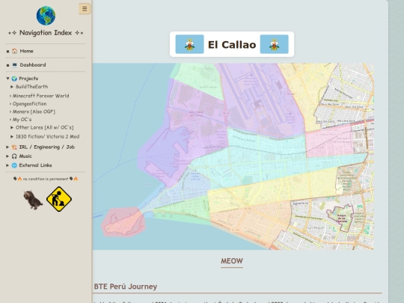Click the headphones icon beside Music
404x303 pixels.
14,156
